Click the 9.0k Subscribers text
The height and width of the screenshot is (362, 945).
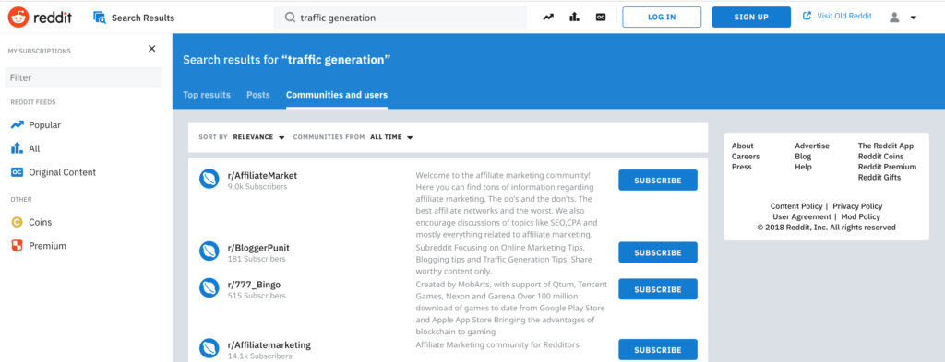tap(257, 186)
